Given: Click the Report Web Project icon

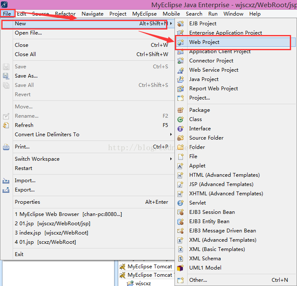Looking at the screenshot, I should pyautogui.click(x=180, y=89).
